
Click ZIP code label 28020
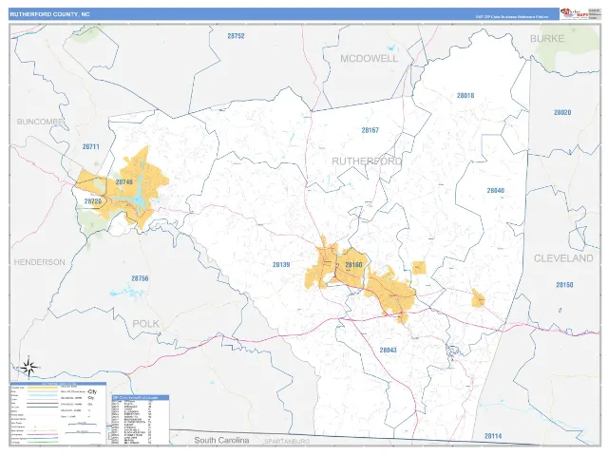[562, 112]
